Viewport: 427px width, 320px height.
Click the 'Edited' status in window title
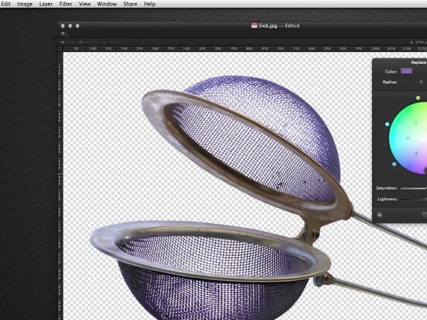(x=292, y=25)
